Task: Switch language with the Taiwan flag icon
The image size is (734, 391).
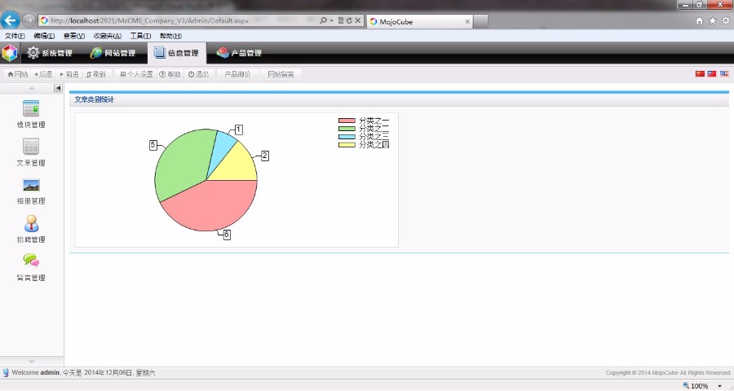Action: point(711,74)
